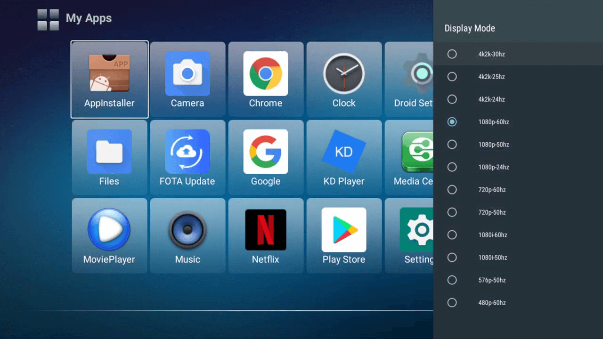The image size is (603, 339).
Task: Select the 720p-50hz radio button
Action: pos(452,212)
